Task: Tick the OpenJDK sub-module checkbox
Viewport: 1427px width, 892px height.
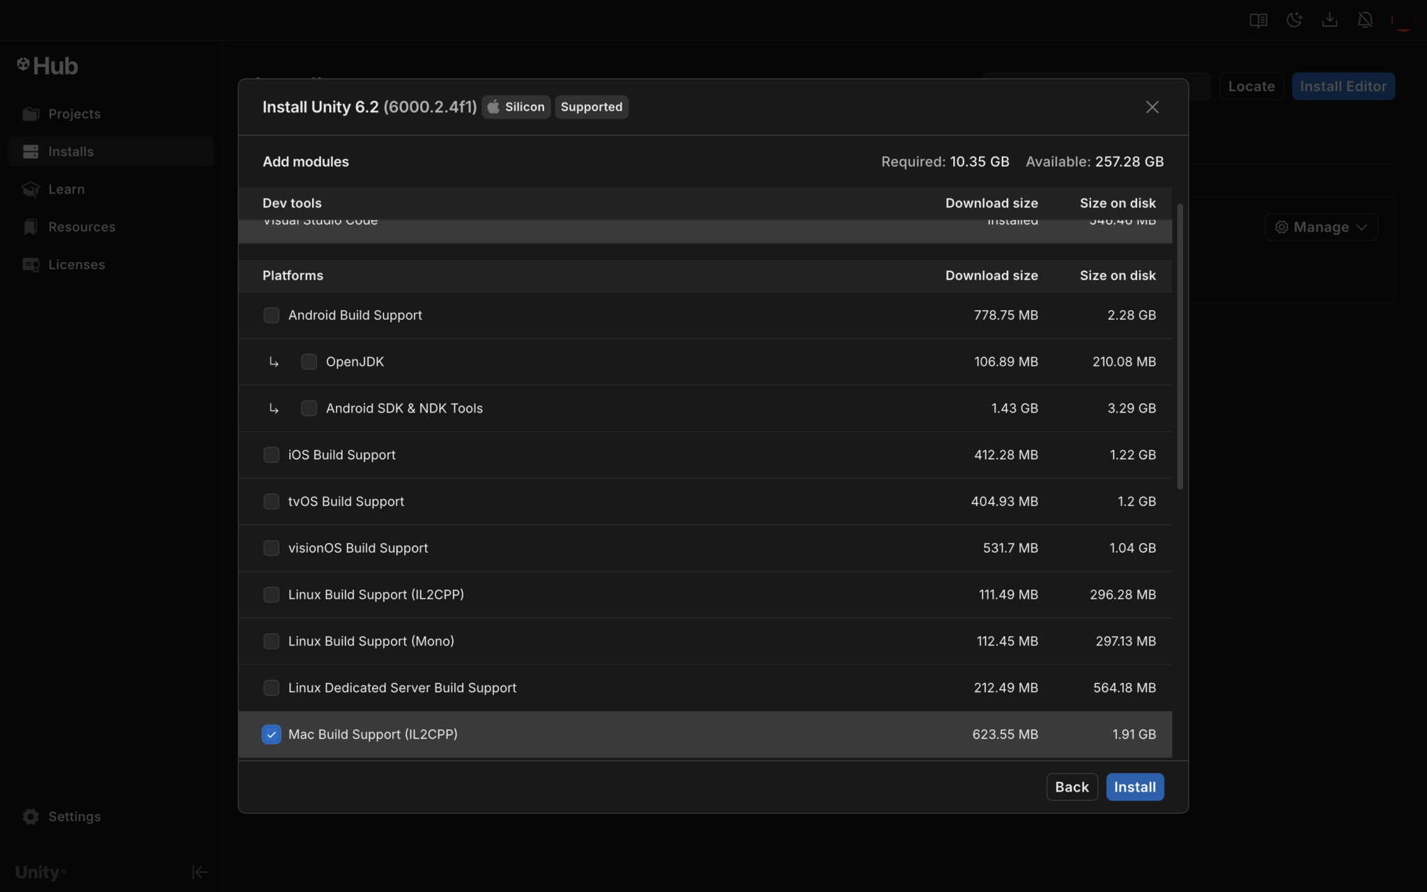Action: 309,362
